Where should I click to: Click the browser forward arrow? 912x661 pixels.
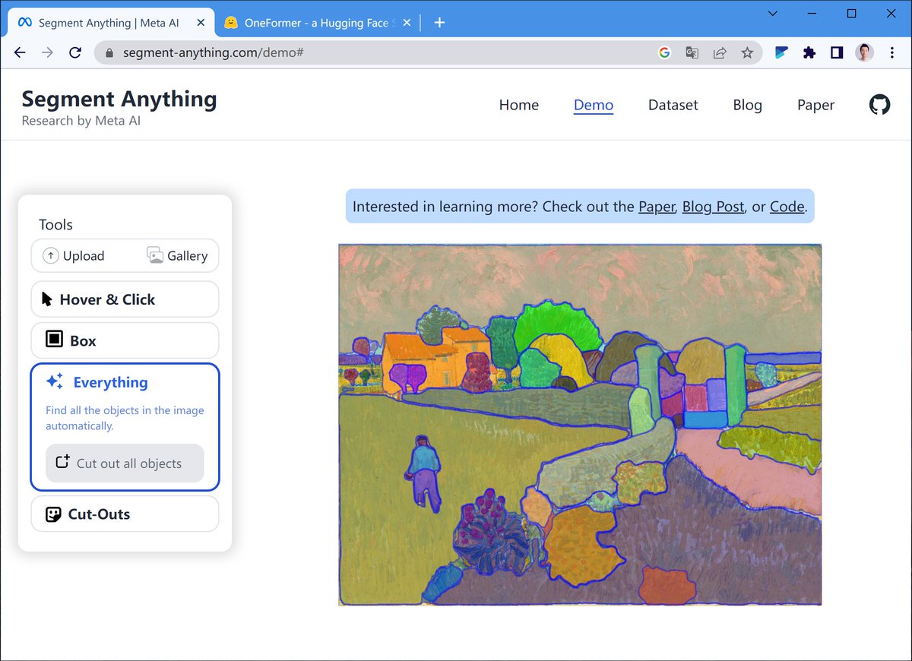pos(47,52)
